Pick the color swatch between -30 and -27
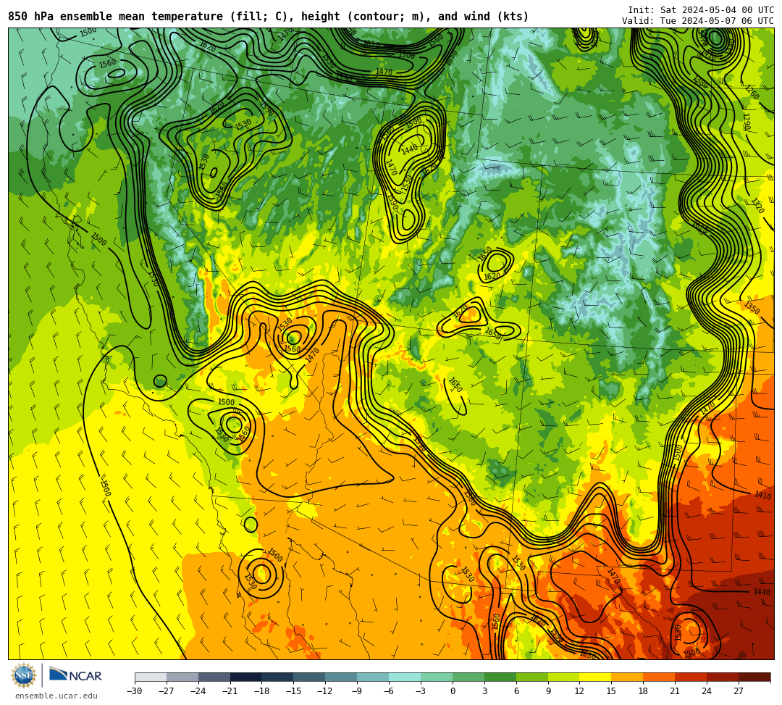This screenshot has width=782, height=705. click(x=151, y=677)
